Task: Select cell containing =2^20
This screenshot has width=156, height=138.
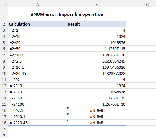Action: (37, 43)
